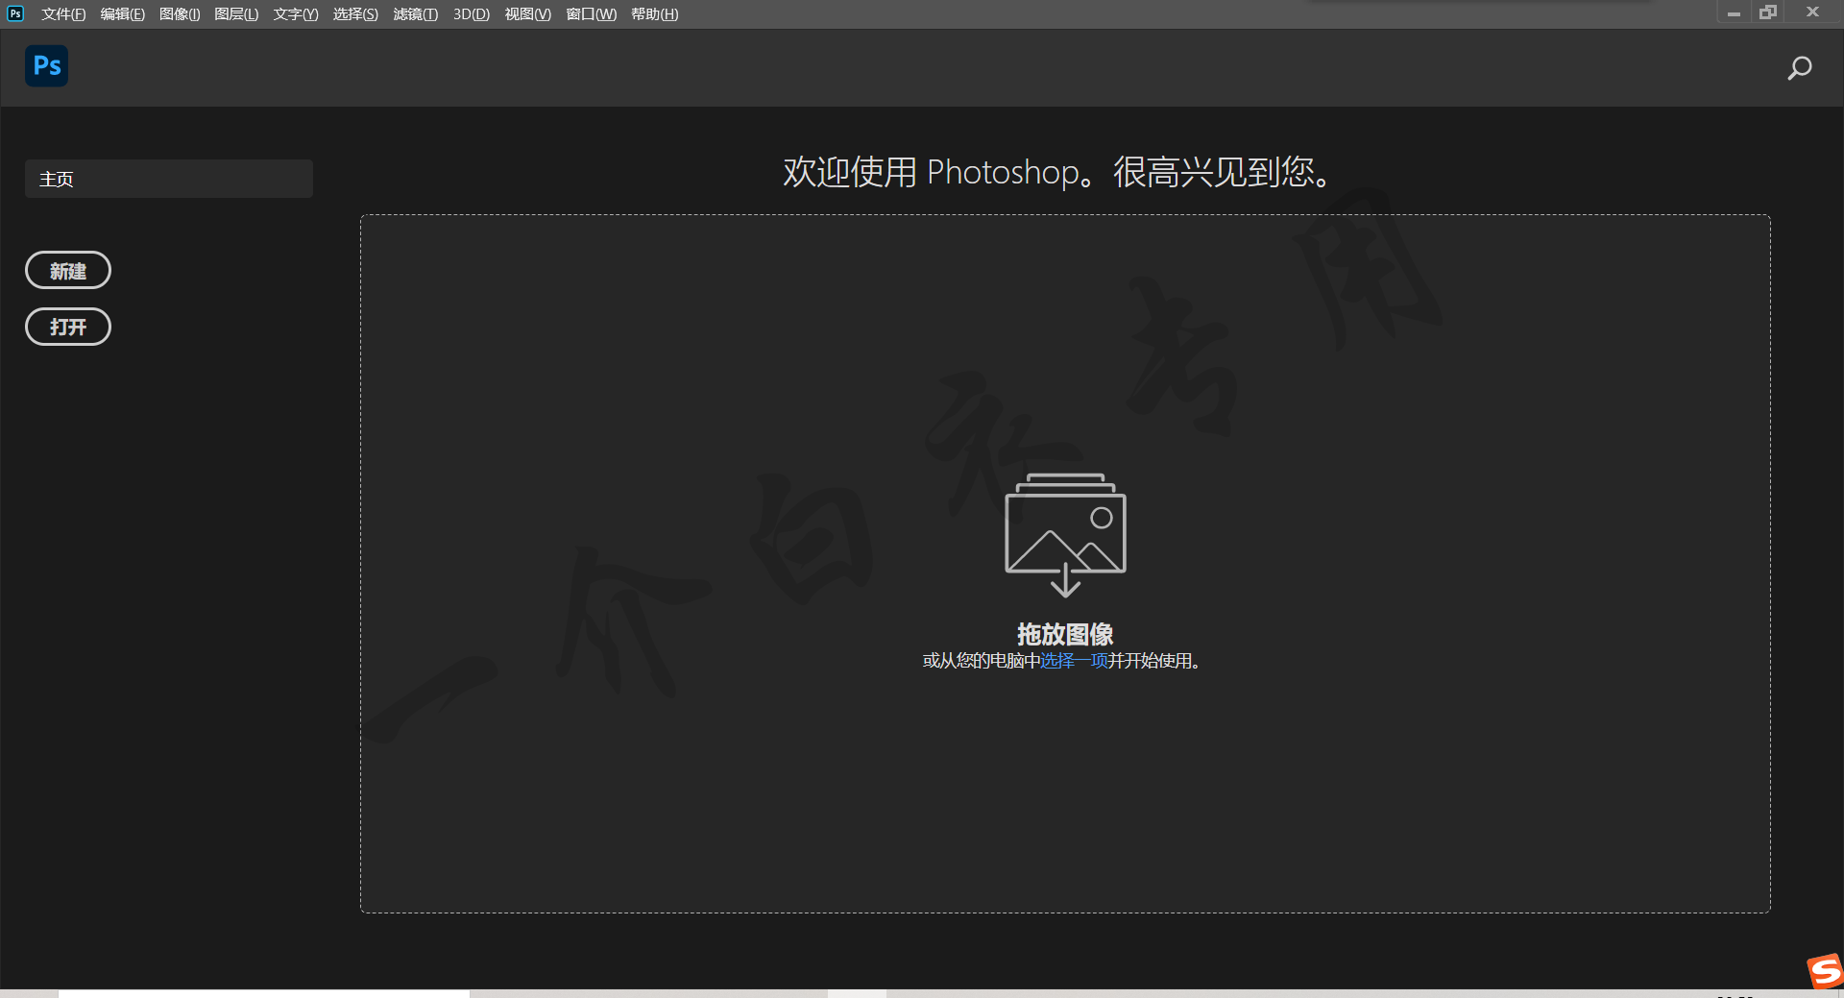This screenshot has width=1844, height=998.
Task: Click the Photoshop Ps home logo
Action: 46,66
